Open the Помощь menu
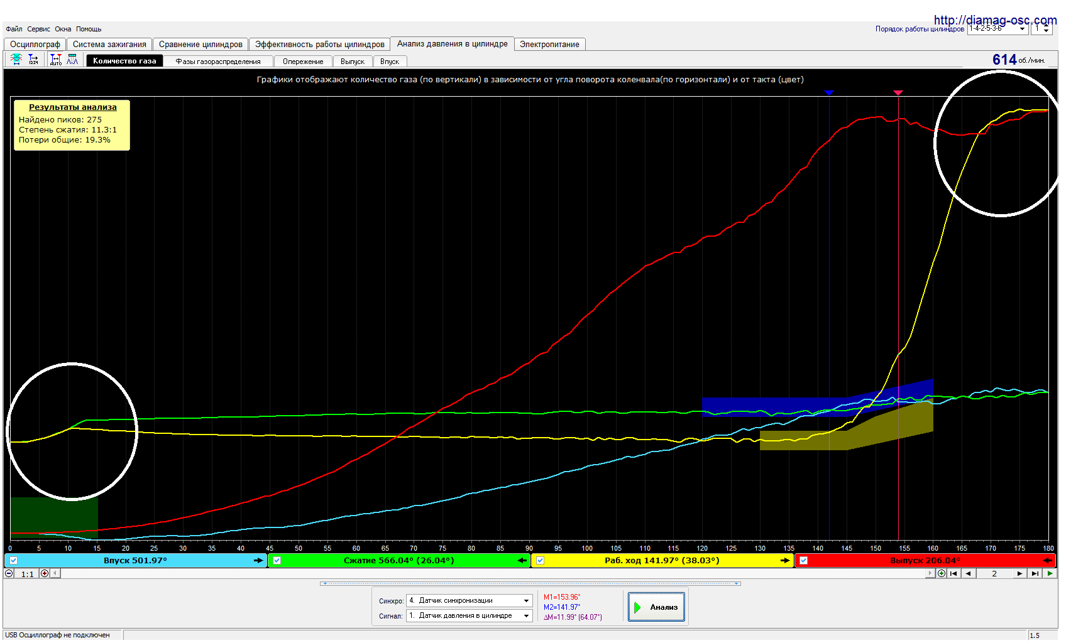The image size is (1066, 643). point(89,29)
